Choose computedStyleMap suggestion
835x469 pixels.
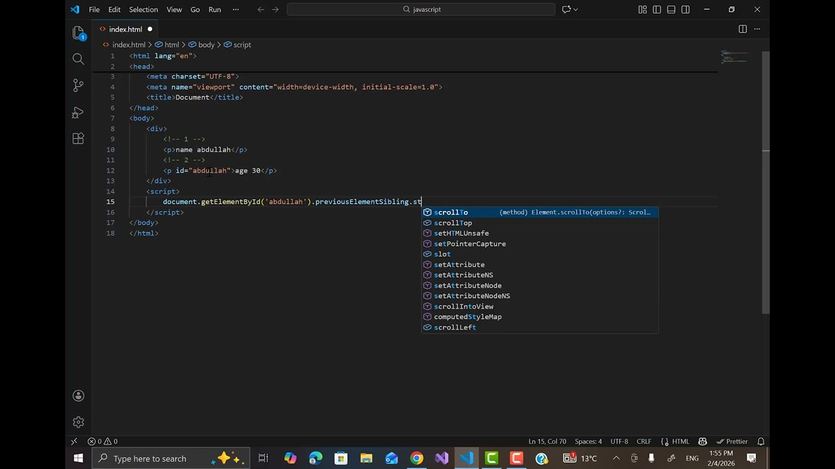(x=539, y=317)
